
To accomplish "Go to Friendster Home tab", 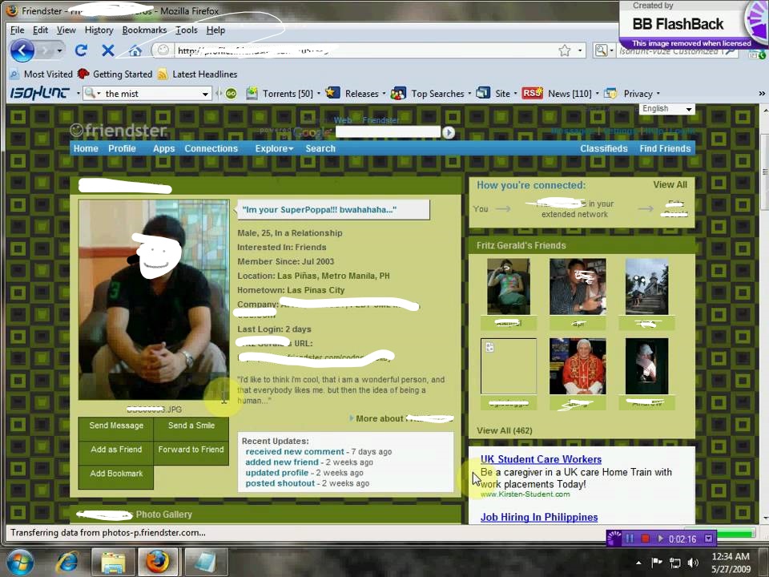I will 86,148.
